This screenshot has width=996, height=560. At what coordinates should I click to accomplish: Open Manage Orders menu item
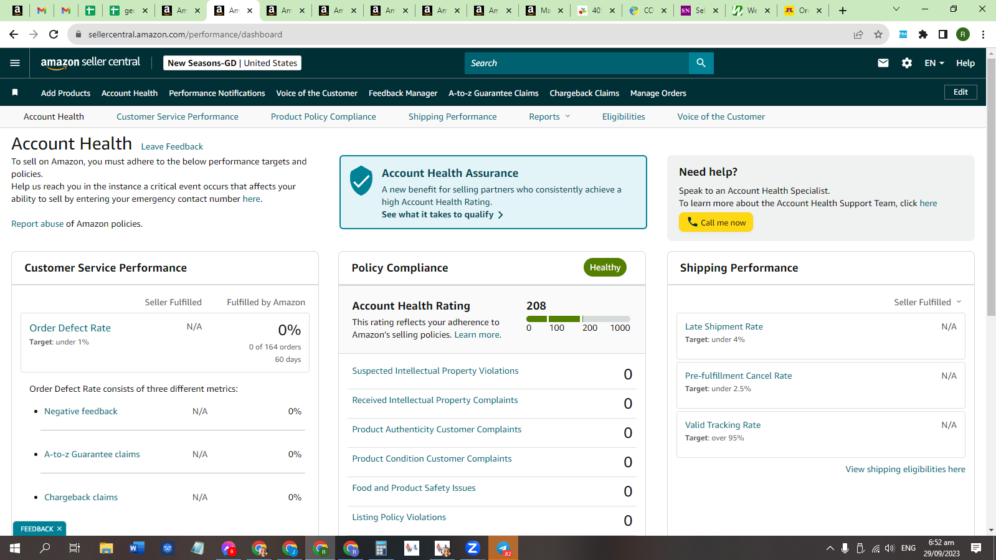click(x=658, y=93)
